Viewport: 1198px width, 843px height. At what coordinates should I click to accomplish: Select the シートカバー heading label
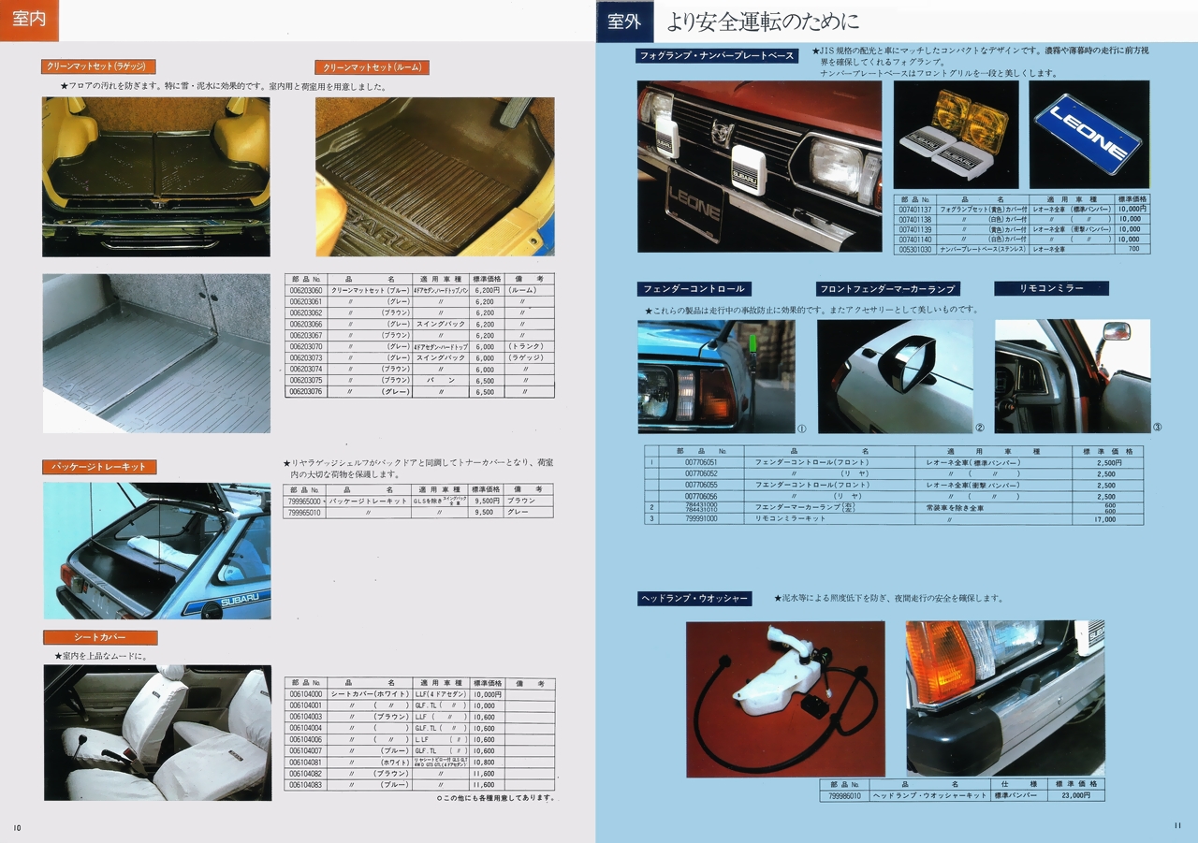click(x=100, y=638)
